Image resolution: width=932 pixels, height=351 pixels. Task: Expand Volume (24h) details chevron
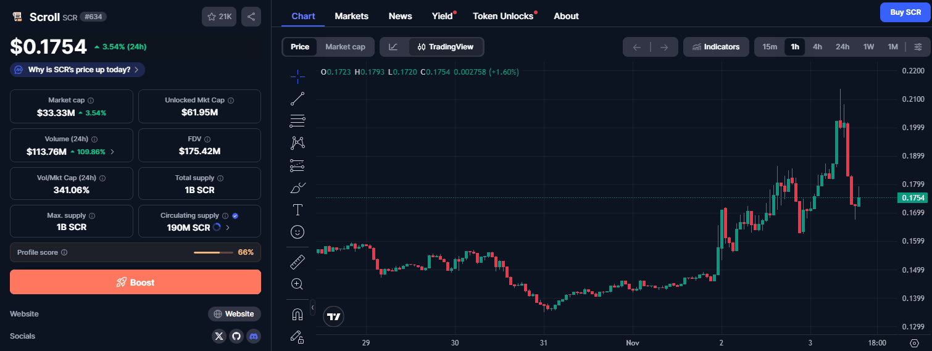(x=112, y=151)
